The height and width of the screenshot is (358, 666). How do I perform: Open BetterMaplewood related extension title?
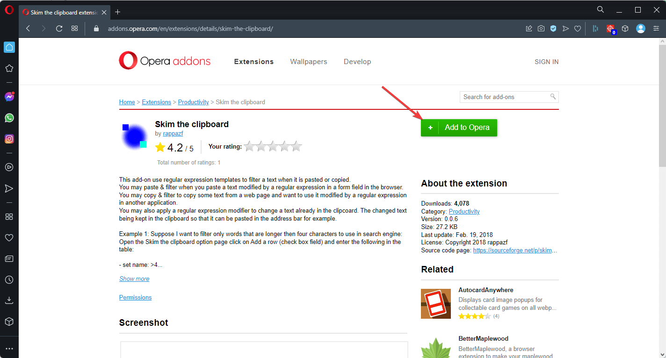coord(483,339)
